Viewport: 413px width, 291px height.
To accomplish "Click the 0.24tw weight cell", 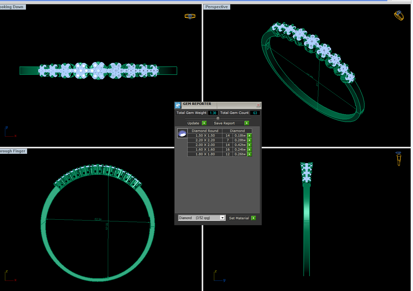I will [240, 150].
